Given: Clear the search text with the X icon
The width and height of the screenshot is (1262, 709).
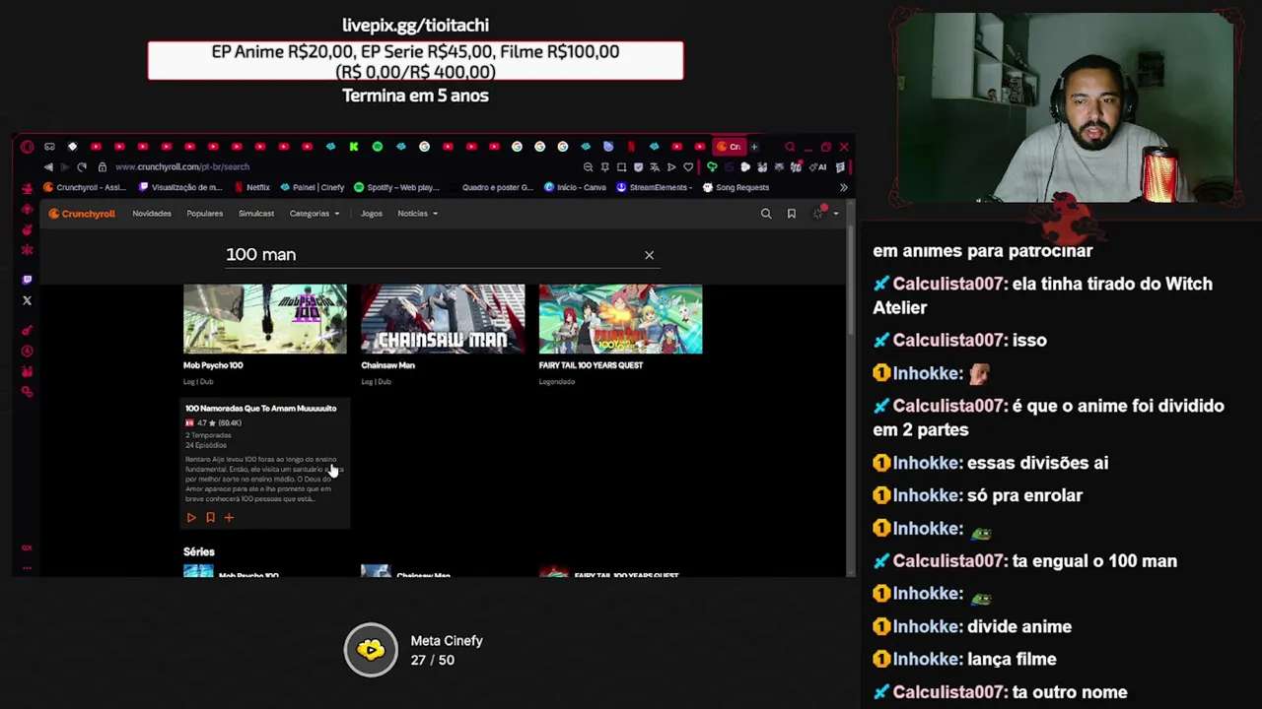Looking at the screenshot, I should point(649,255).
